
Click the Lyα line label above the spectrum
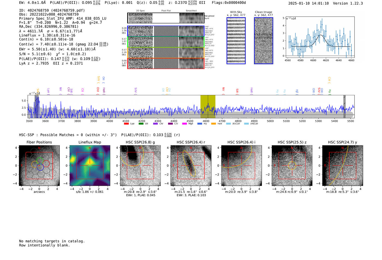(x=48, y=91)
